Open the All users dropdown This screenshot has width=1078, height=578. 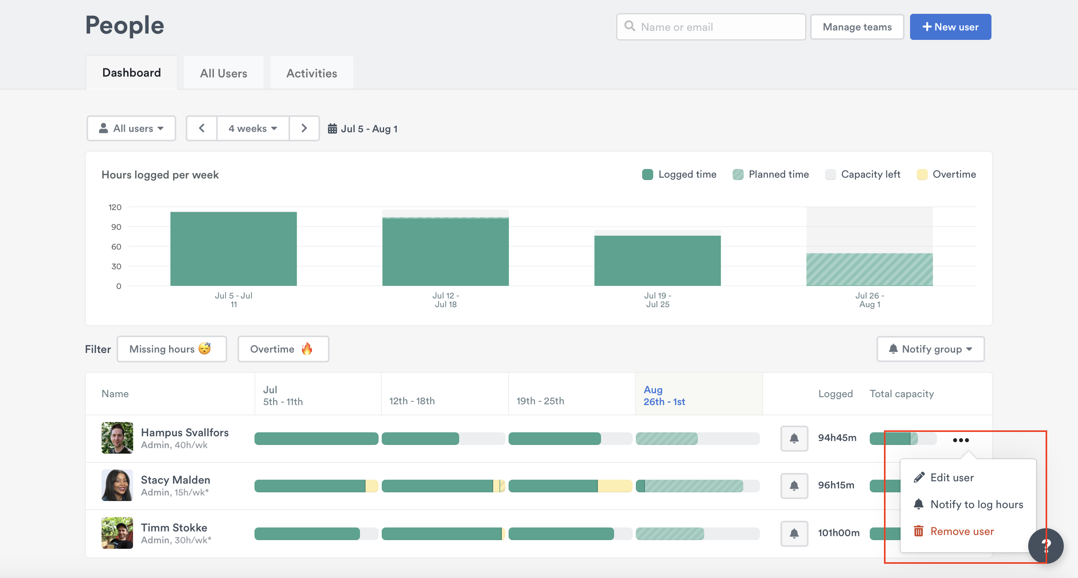(131, 128)
